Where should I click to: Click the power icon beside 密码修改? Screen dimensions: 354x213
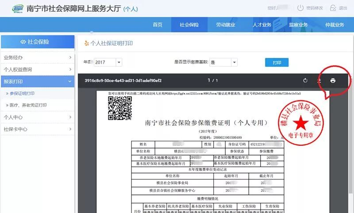(300, 8)
